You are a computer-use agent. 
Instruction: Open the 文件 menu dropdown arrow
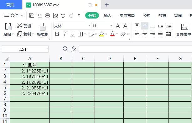pyautogui.click(x=22, y=16)
